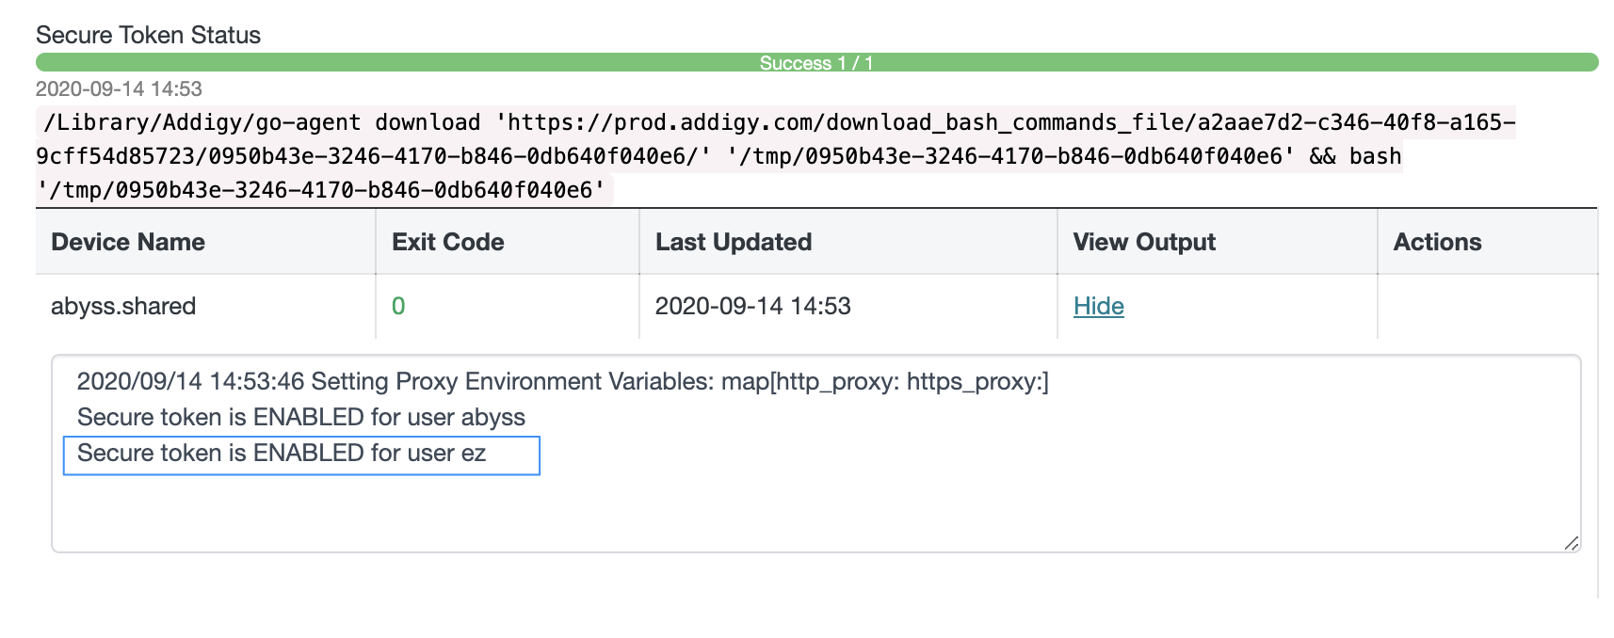Click the Secure Token Status title
Image resolution: width=1614 pixels, height=638 pixels.
[148, 35]
